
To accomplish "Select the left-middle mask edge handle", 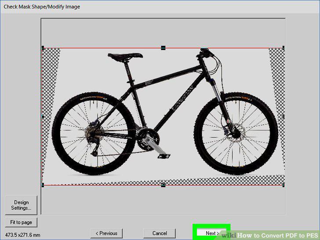I will tap(43, 116).
